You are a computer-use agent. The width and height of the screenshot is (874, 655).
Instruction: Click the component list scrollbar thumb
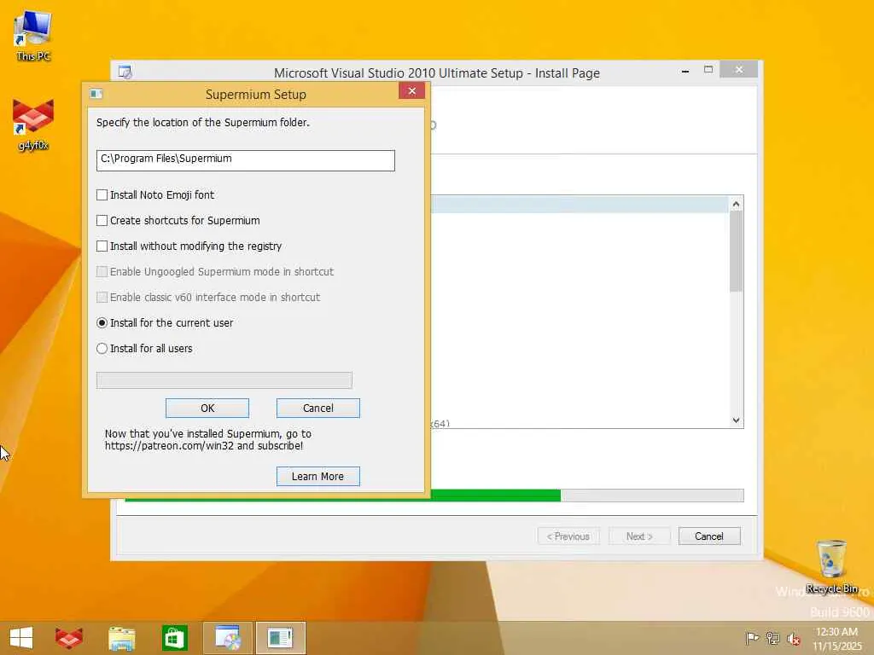[736, 251]
